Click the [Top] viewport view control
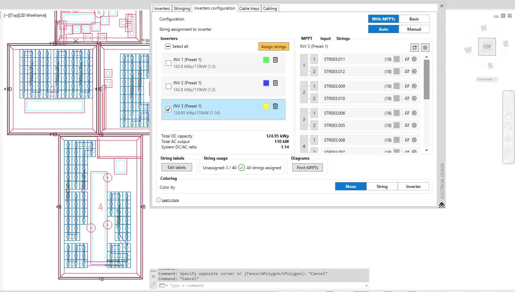The width and height of the screenshot is (515, 292). [14, 15]
